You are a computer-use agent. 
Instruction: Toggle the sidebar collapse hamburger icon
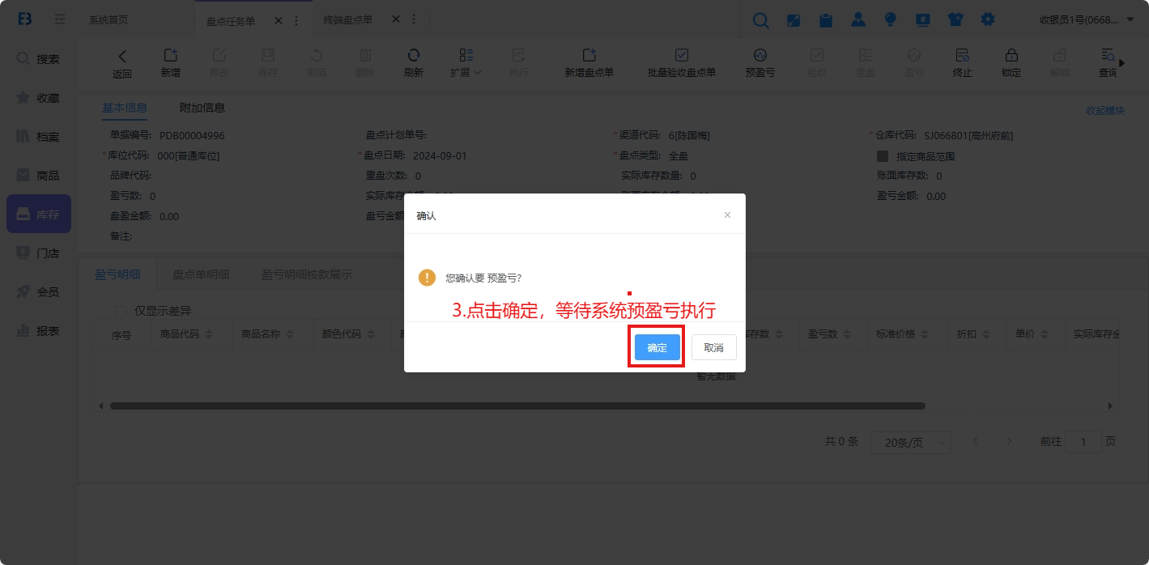click(60, 19)
